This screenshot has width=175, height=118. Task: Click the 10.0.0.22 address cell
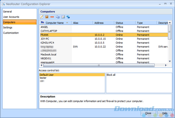pos(100,47)
